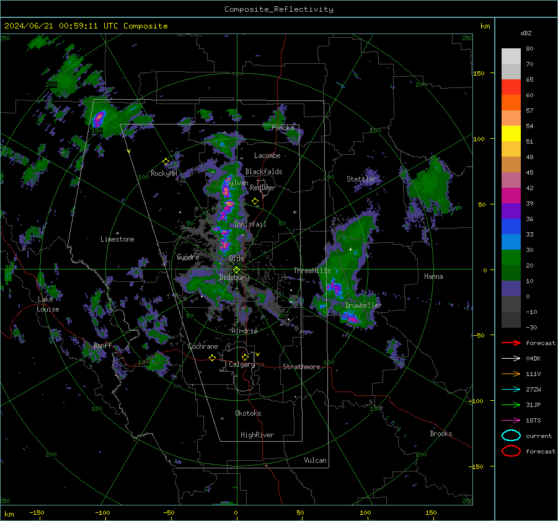Click the red forecast arrow in legend
This screenshot has height=521, width=558.
coord(511,343)
